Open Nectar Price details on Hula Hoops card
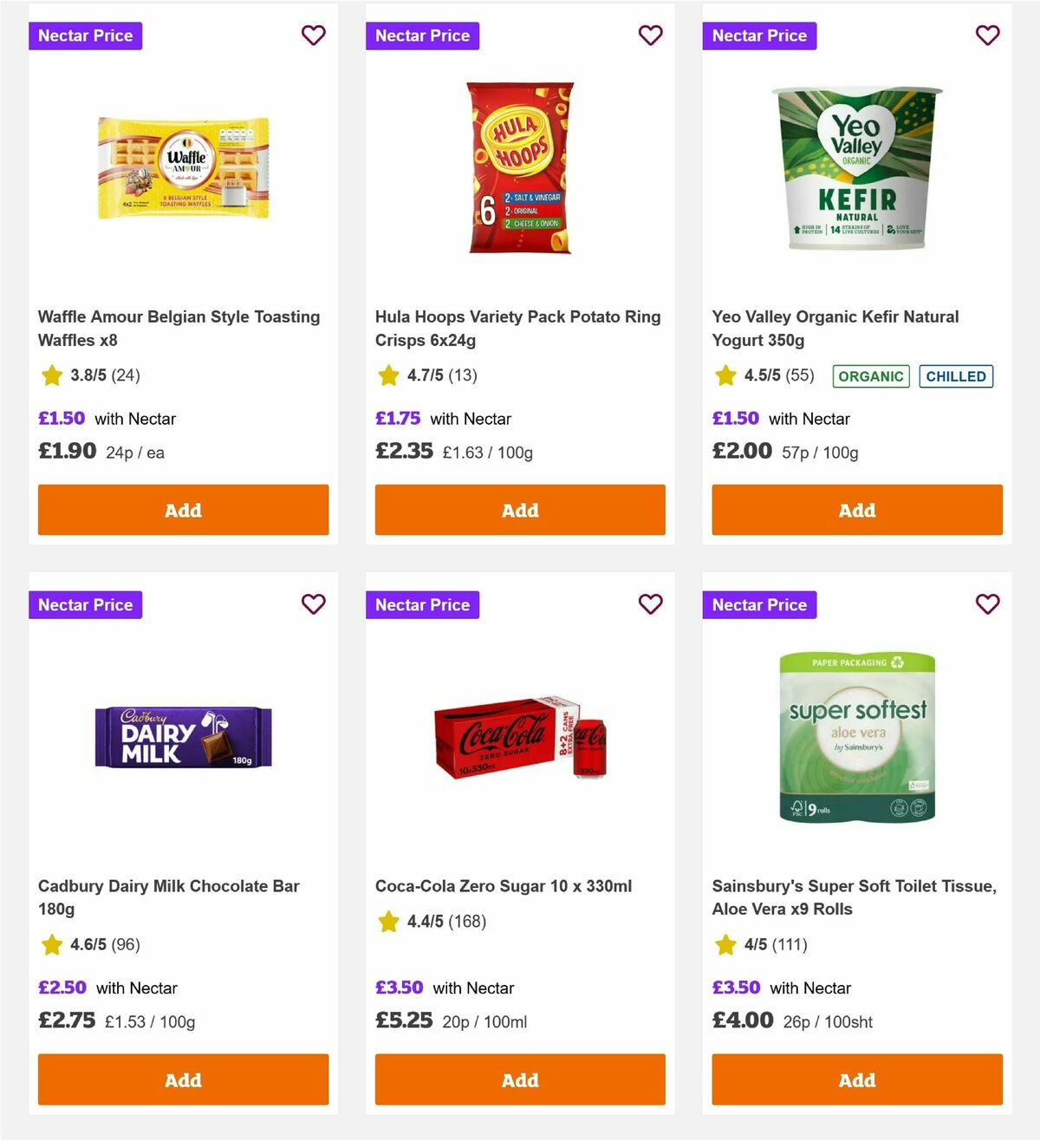Viewport: 1040px width, 1141px height. click(422, 36)
